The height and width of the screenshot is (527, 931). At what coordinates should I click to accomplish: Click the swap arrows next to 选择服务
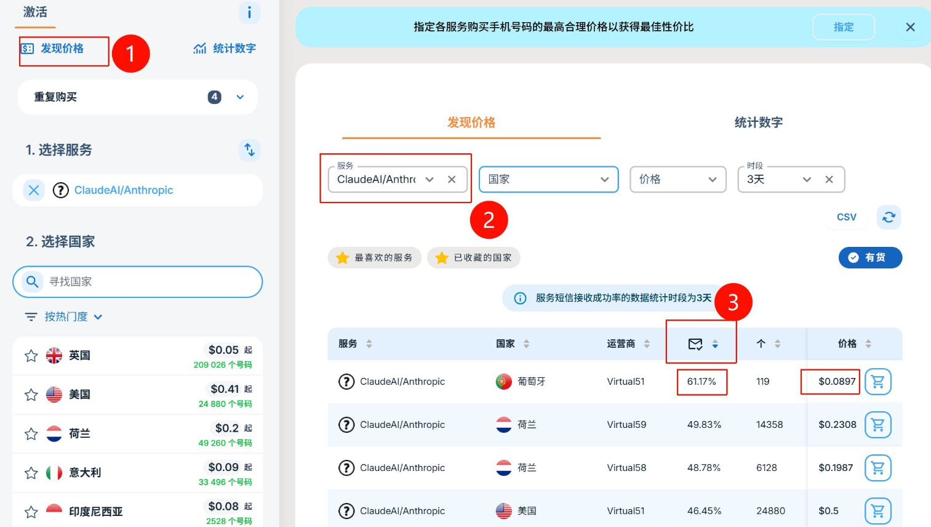249,150
